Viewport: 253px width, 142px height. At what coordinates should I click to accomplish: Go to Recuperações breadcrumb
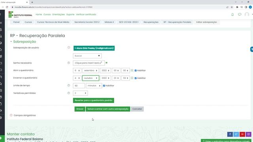(151, 22)
